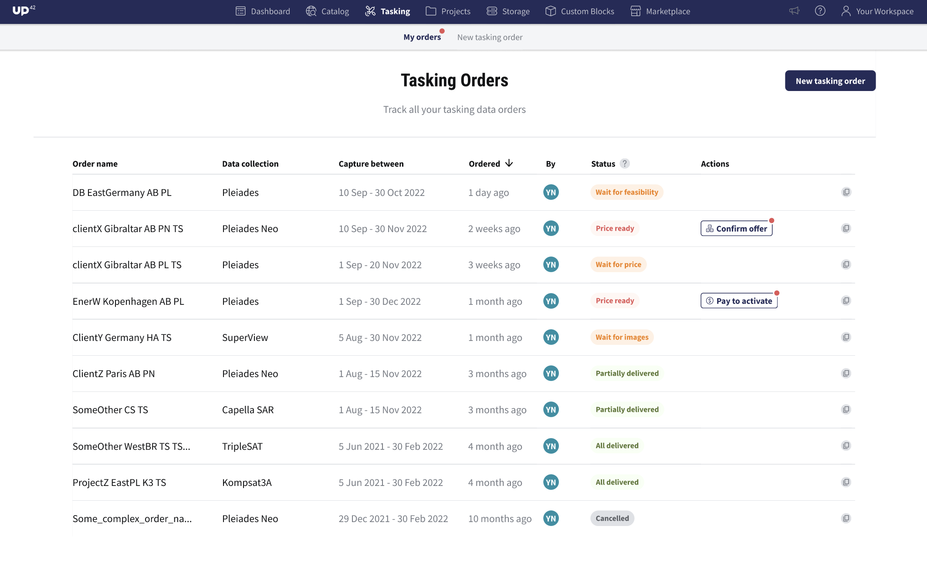The height and width of the screenshot is (580, 927).
Task: Go to Marketplace in the navbar
Action: 660,11
